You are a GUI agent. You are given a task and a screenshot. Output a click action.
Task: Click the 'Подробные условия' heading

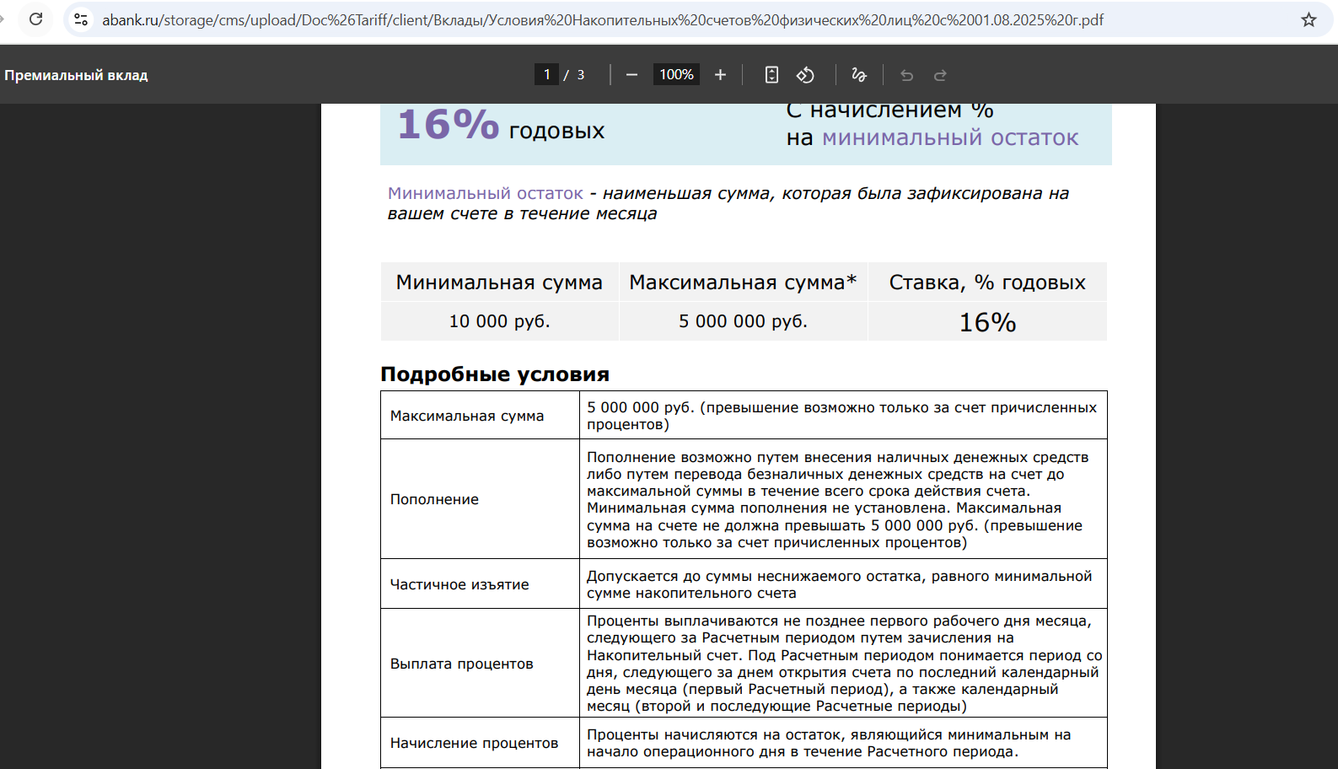point(495,374)
